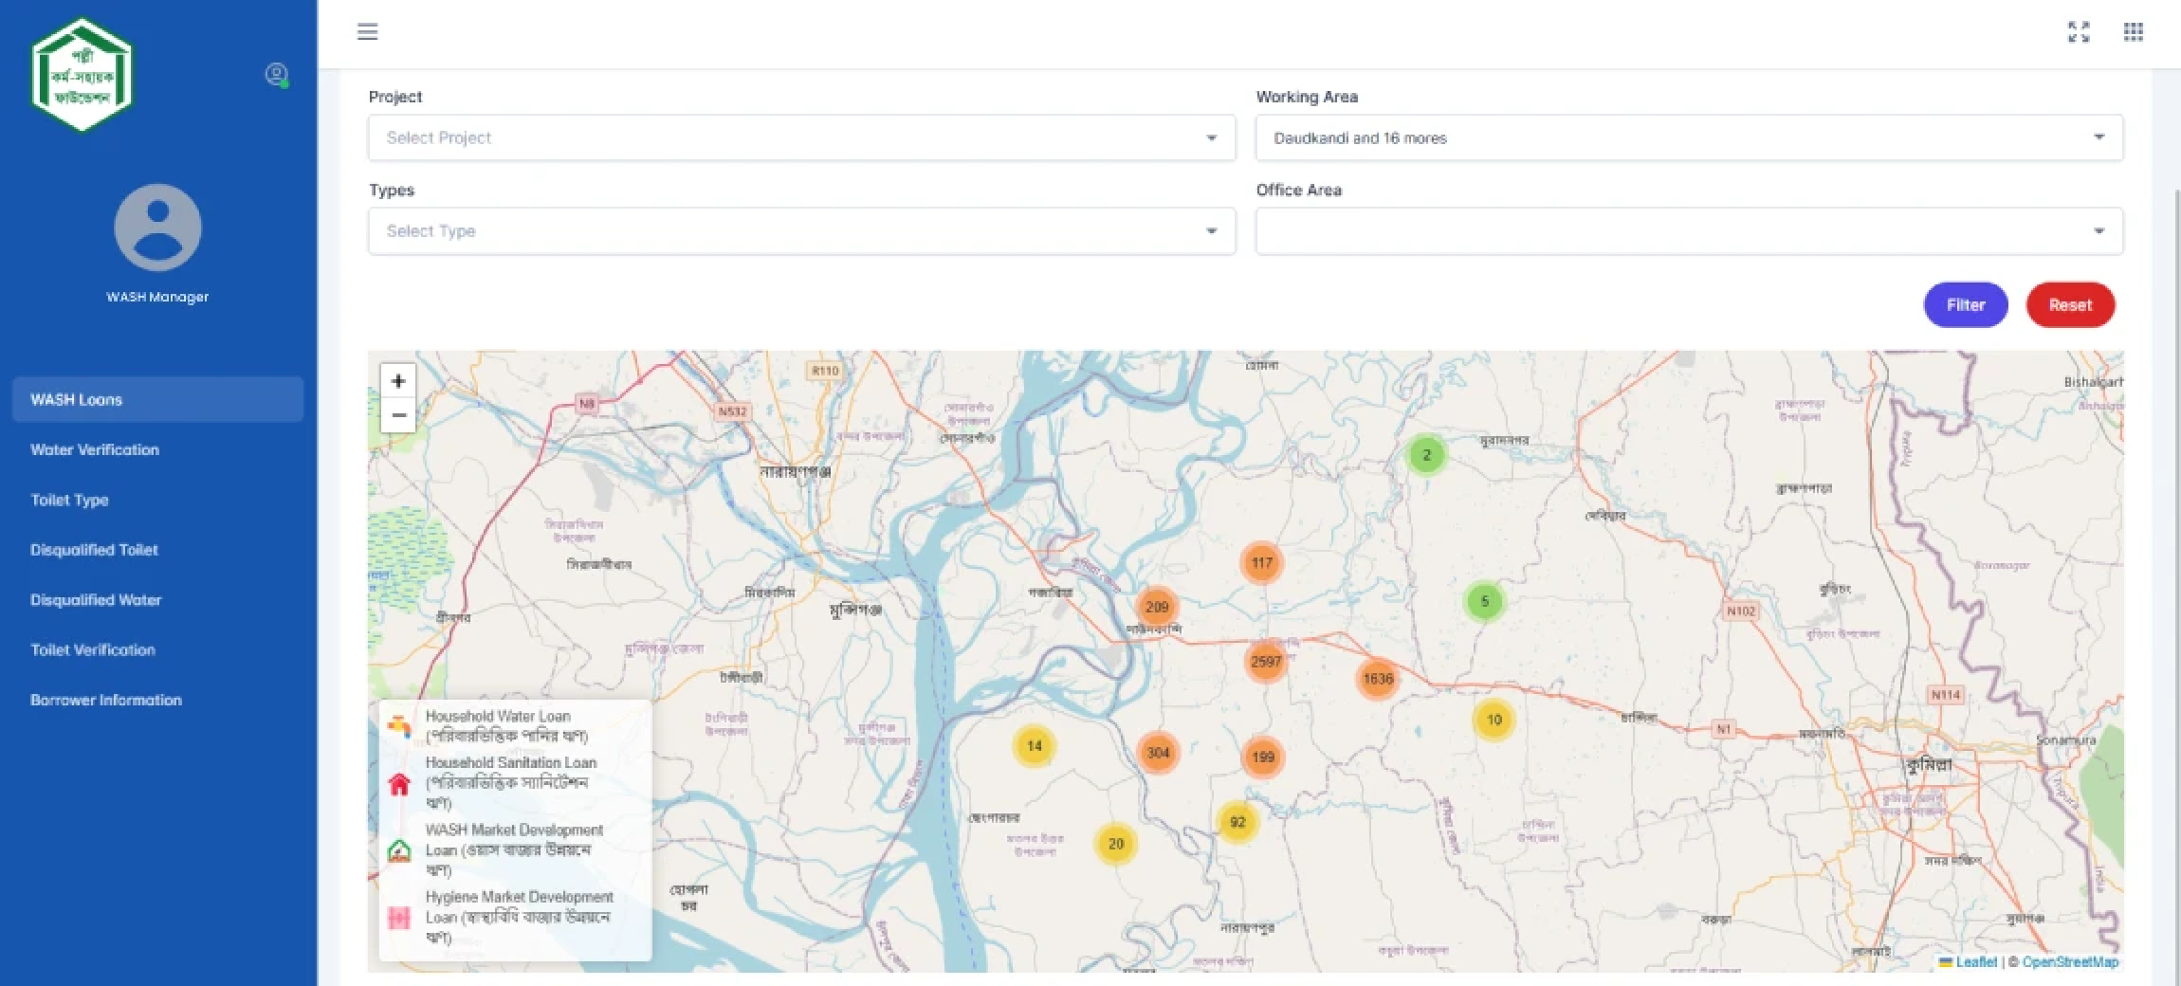Open Toilet Type in sidebar

point(69,500)
